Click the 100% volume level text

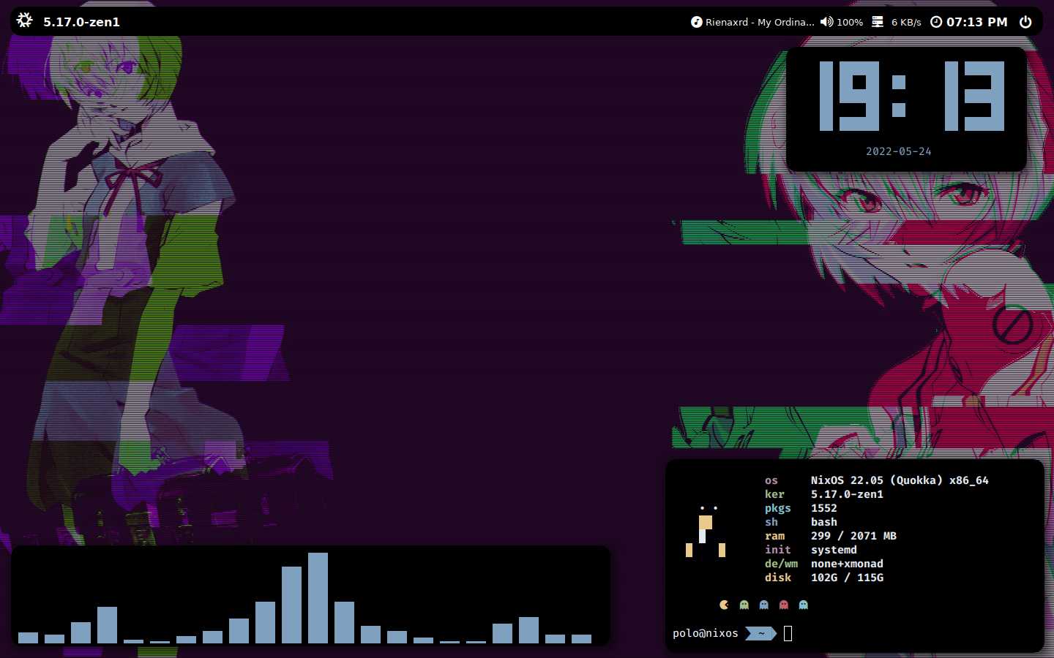tap(850, 22)
